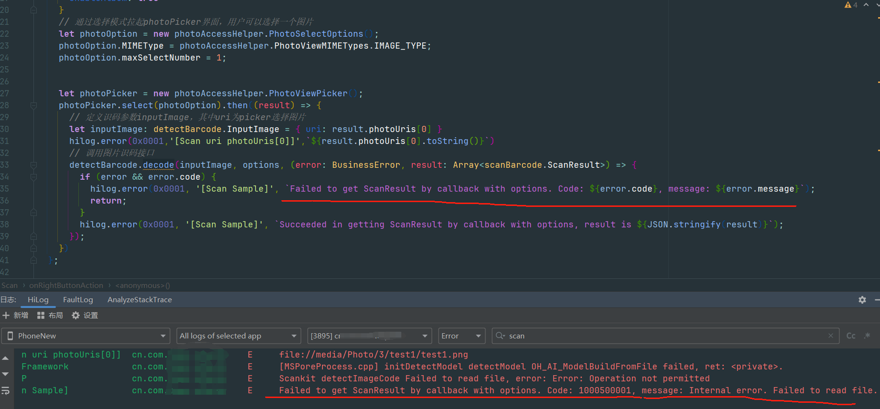This screenshot has height=409, width=880.
Task: Open the 设置 log settings
Action: (85, 316)
